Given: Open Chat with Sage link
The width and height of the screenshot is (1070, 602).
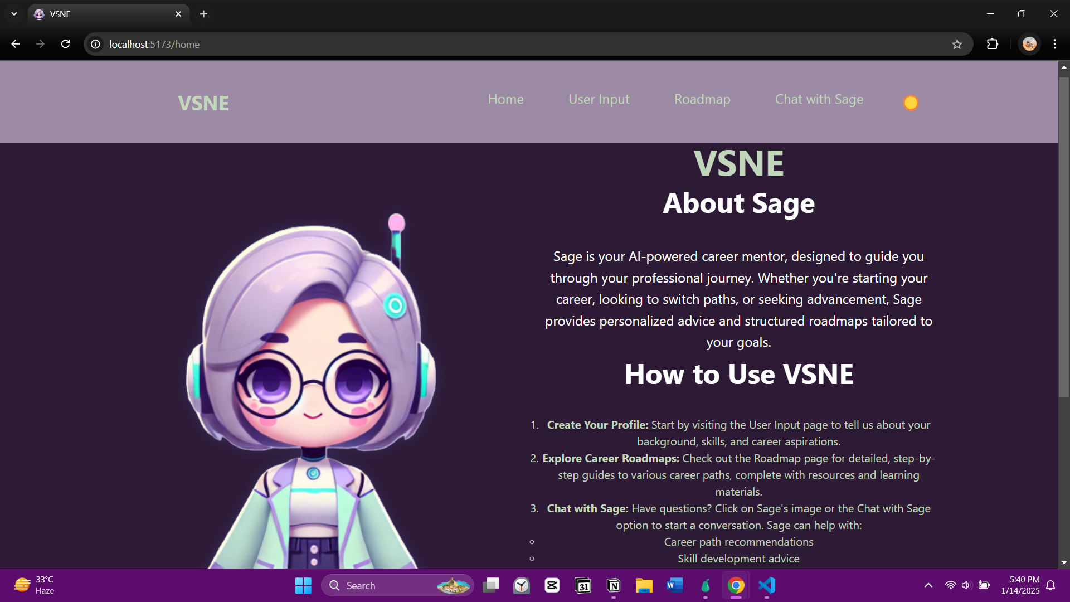Looking at the screenshot, I should pyautogui.click(x=819, y=99).
